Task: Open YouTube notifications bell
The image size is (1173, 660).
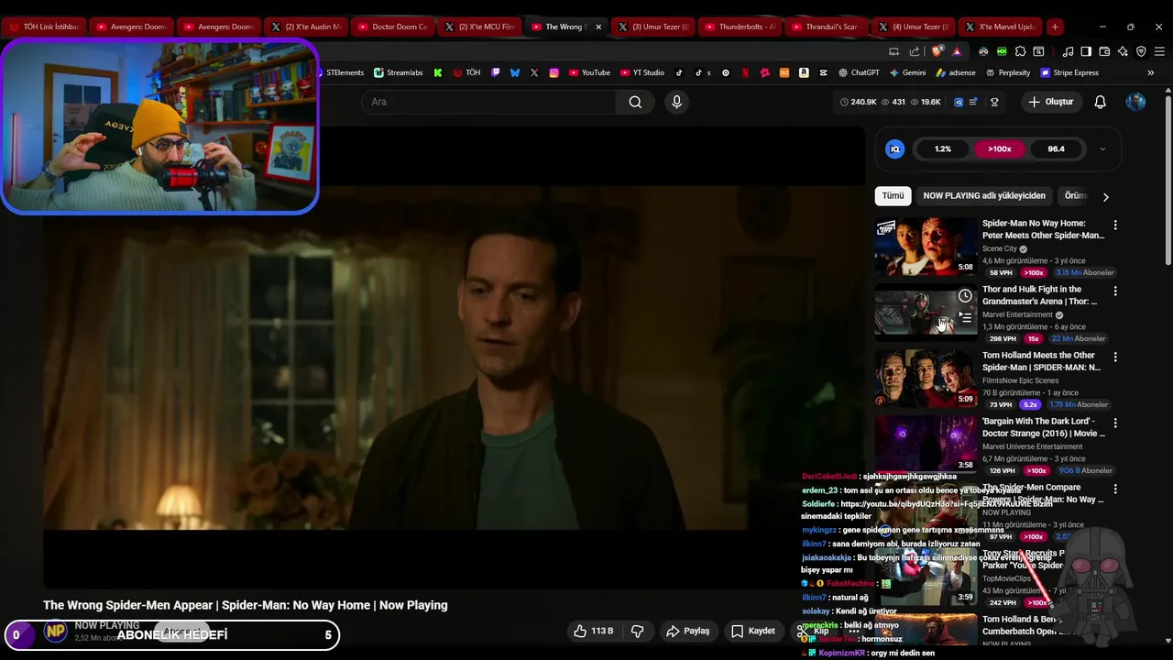Action: [x=1100, y=102]
